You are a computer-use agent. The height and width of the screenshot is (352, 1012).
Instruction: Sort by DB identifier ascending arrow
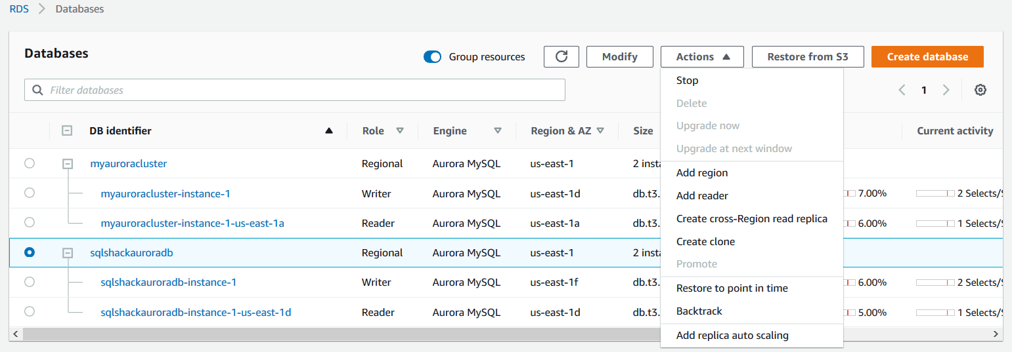pyautogui.click(x=329, y=130)
